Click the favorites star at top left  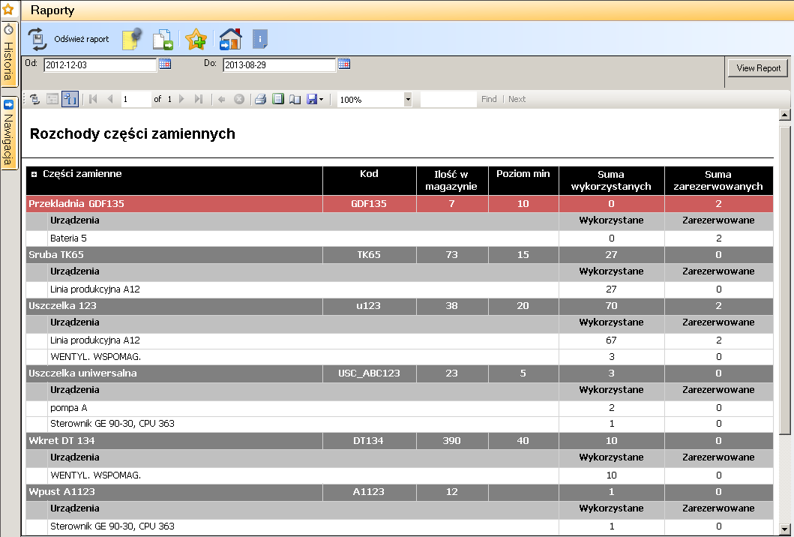click(x=8, y=8)
